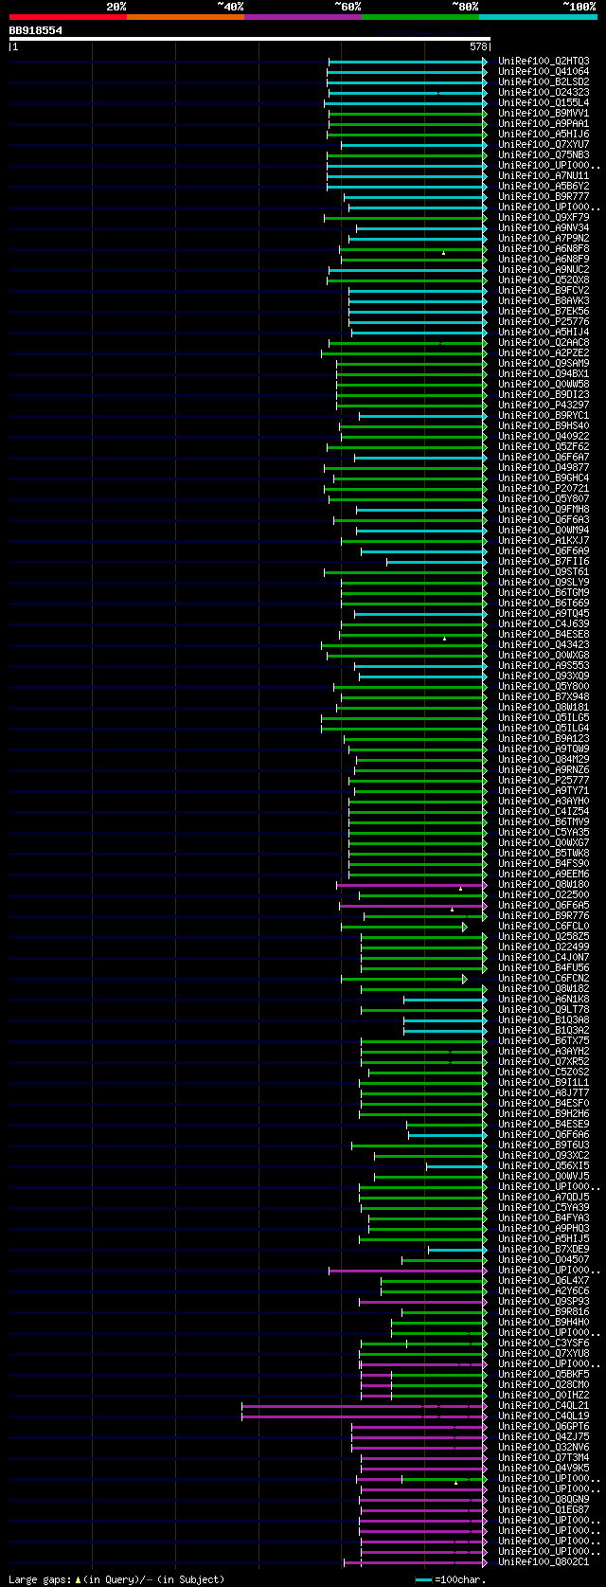Click the UniRef100_Q75NB3 entry

[x=544, y=154]
